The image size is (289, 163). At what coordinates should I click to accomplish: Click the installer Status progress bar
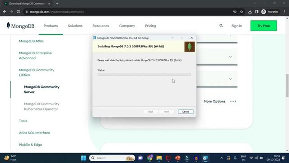(144, 74)
